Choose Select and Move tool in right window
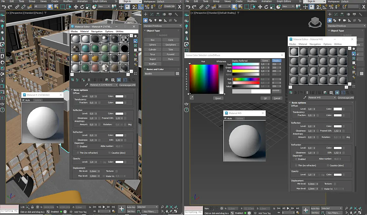This screenshot has height=215, width=367. point(260,7)
